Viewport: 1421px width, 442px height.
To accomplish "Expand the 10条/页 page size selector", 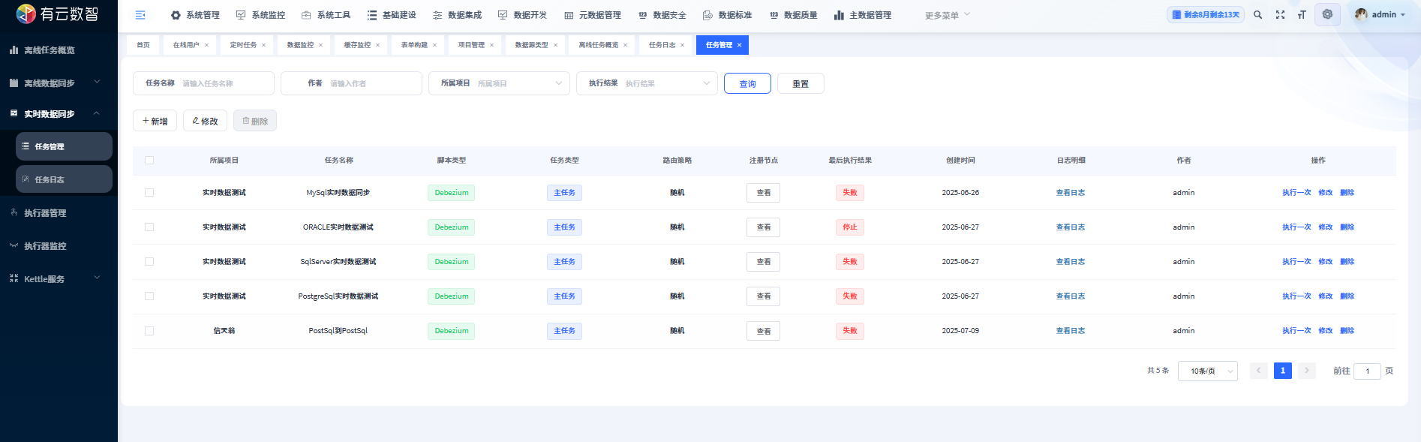I will [1207, 371].
